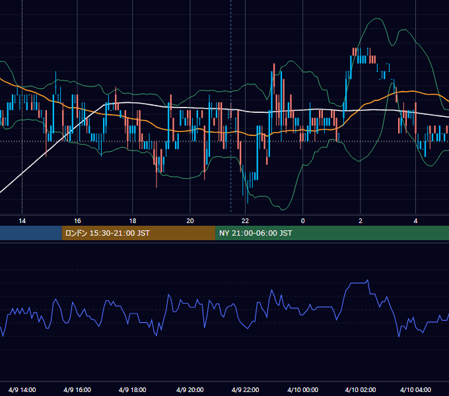This screenshot has height=396, width=449.
Task: Click the '0' hour label on chart axis
Action: click(302, 221)
